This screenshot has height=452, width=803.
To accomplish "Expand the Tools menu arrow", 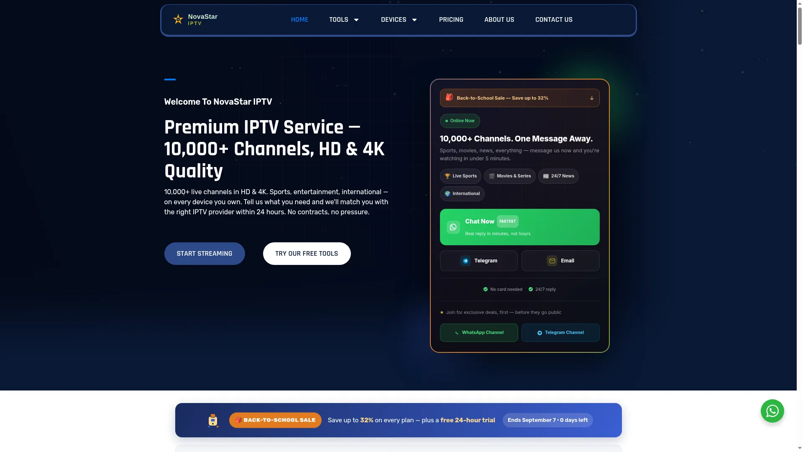I will 356,20.
